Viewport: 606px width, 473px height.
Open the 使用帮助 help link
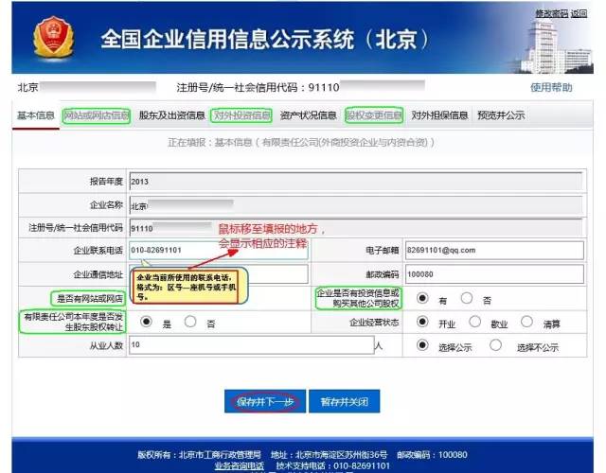pos(551,87)
